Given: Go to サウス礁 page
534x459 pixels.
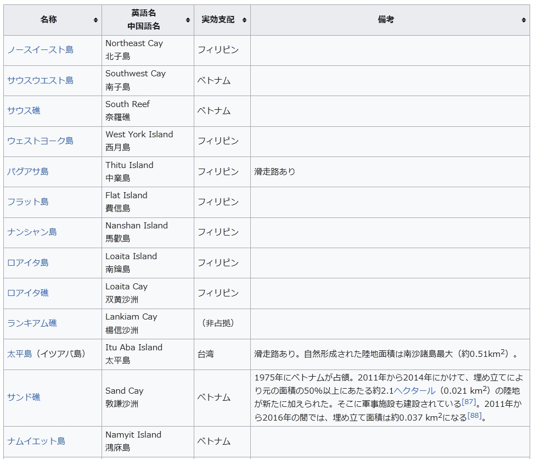Looking at the screenshot, I should 24,110.
